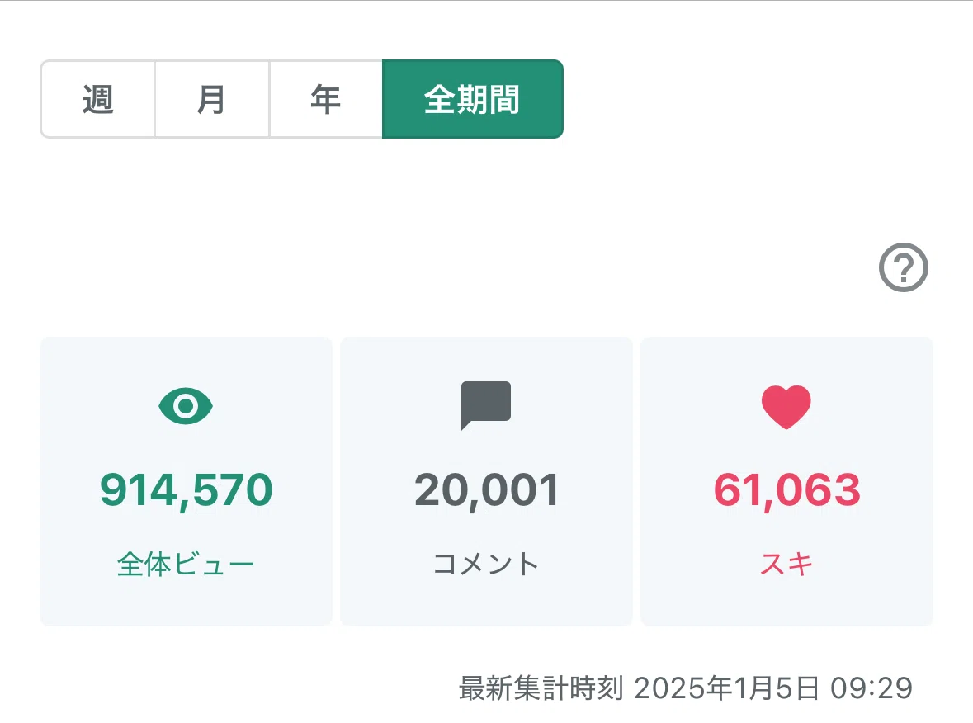Click the スキ label
This screenshot has width=973, height=723.
[786, 565]
